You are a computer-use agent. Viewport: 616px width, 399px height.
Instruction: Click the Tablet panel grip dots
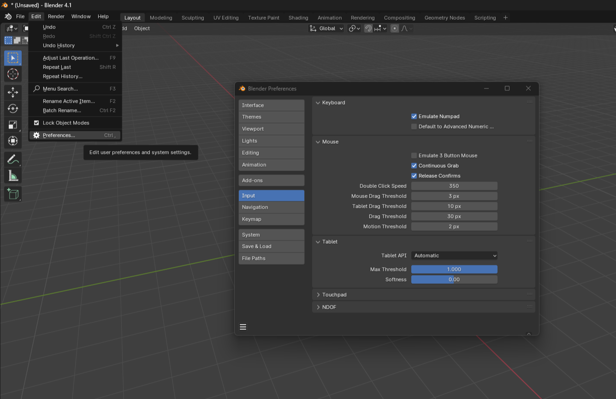click(x=530, y=241)
